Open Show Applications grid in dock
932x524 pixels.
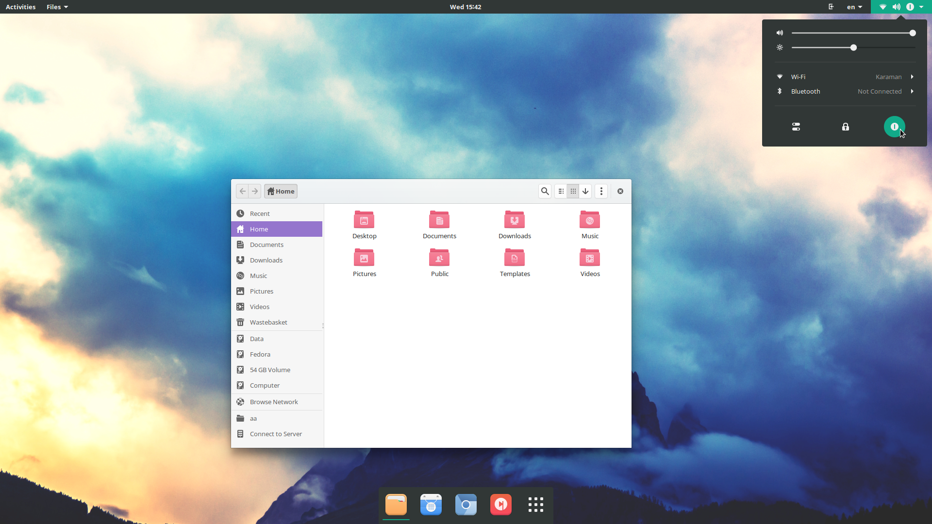click(535, 505)
